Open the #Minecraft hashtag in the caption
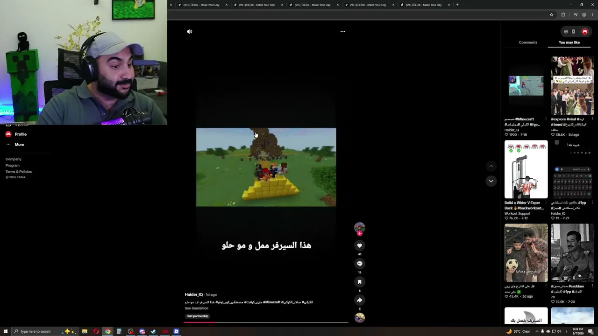The height and width of the screenshot is (336, 598). (272, 302)
